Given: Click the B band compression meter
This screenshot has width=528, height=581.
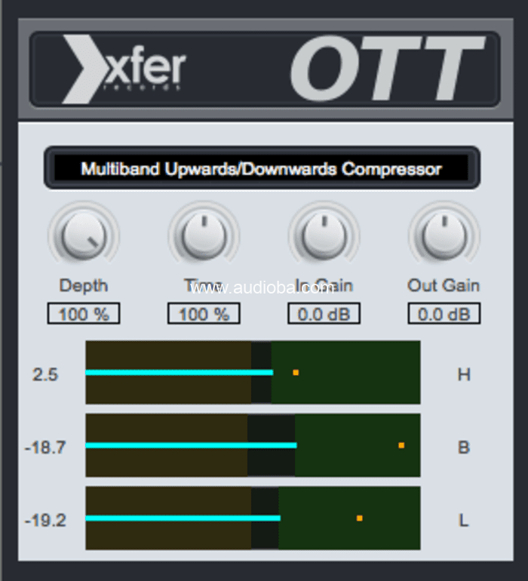Looking at the screenshot, I should pyautogui.click(x=253, y=445).
